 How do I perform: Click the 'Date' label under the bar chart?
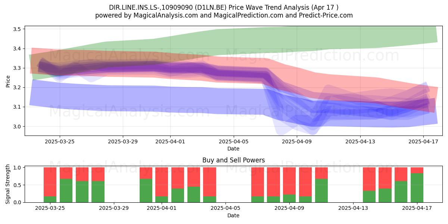[x=233, y=215]
